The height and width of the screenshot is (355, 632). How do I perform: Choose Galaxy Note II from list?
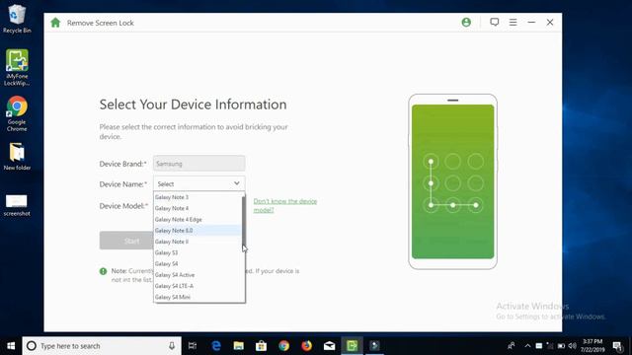[x=197, y=242]
